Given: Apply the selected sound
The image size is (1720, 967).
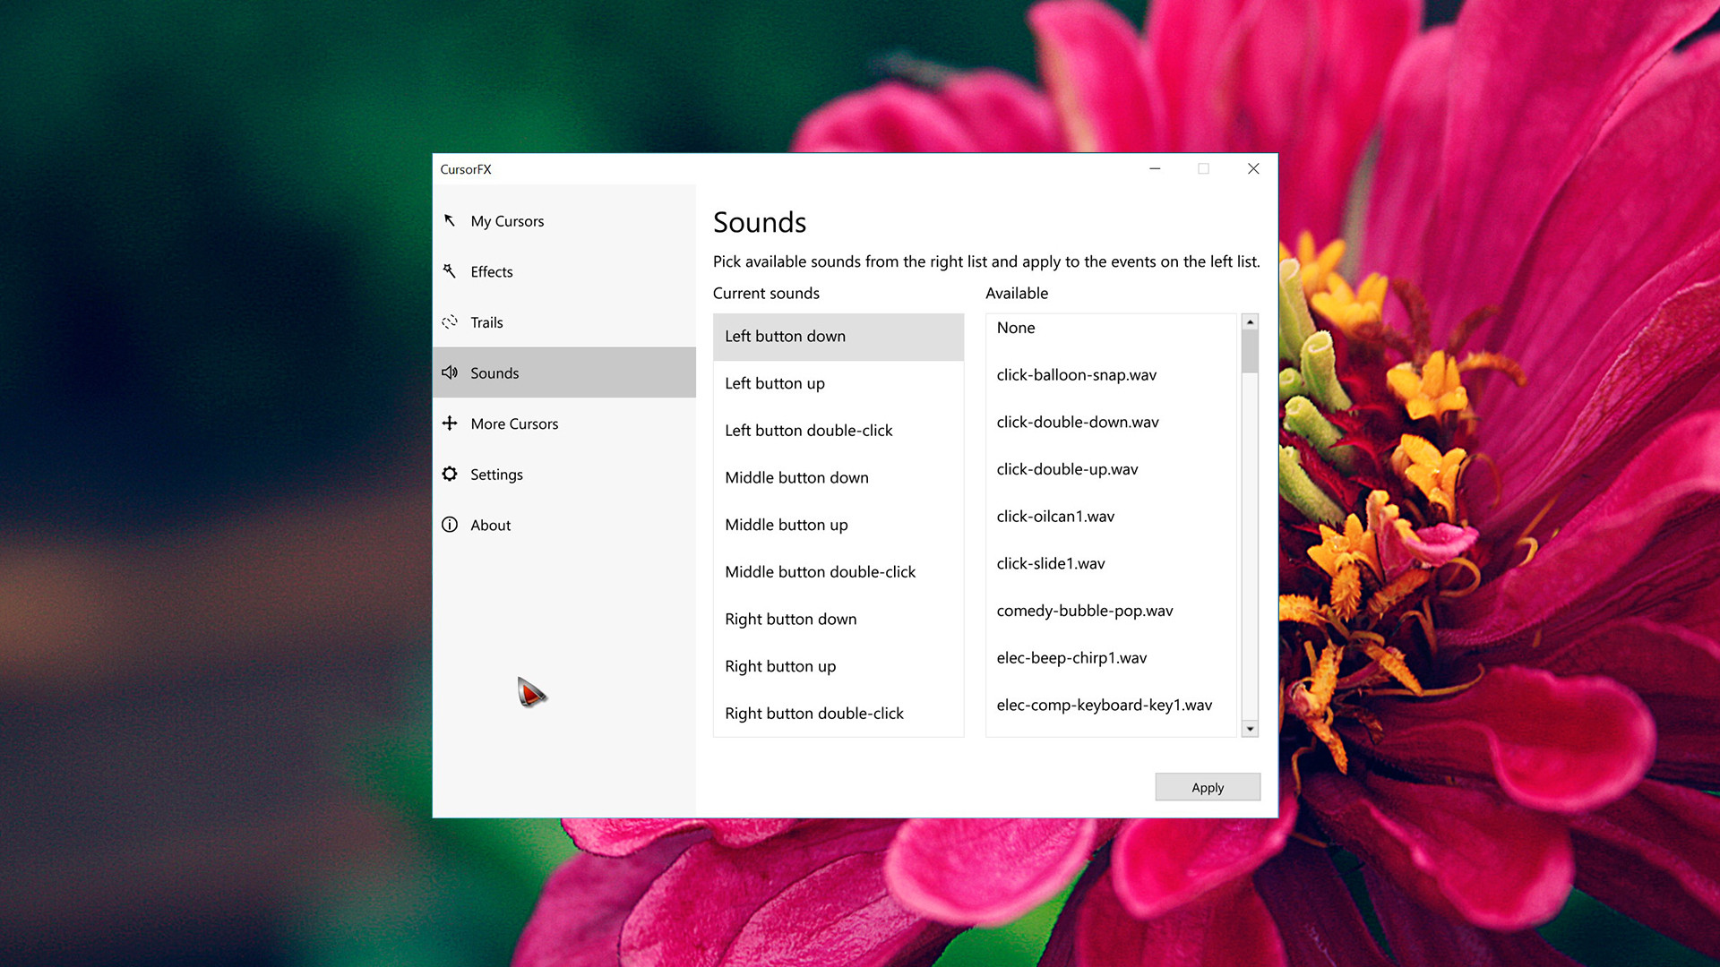Looking at the screenshot, I should (1207, 787).
